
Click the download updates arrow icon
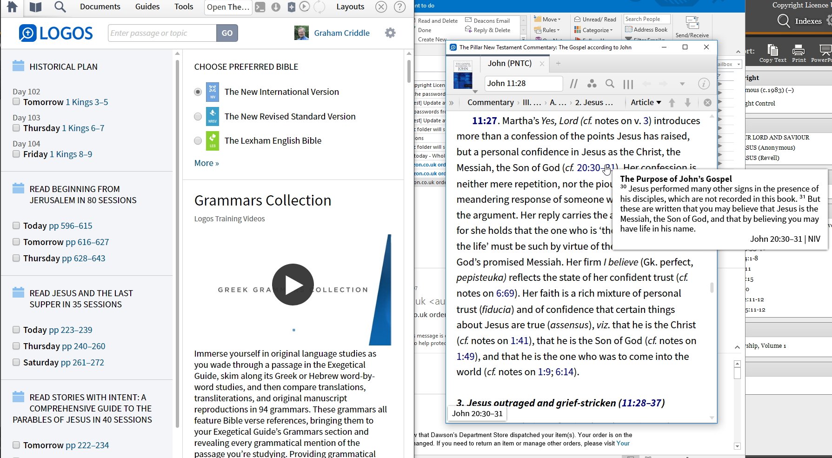tap(276, 7)
